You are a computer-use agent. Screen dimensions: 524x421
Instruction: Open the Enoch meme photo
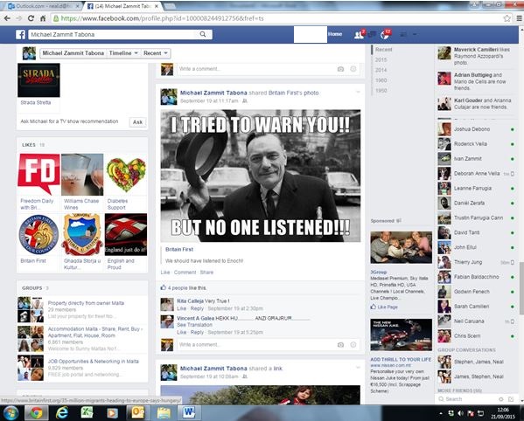261,176
